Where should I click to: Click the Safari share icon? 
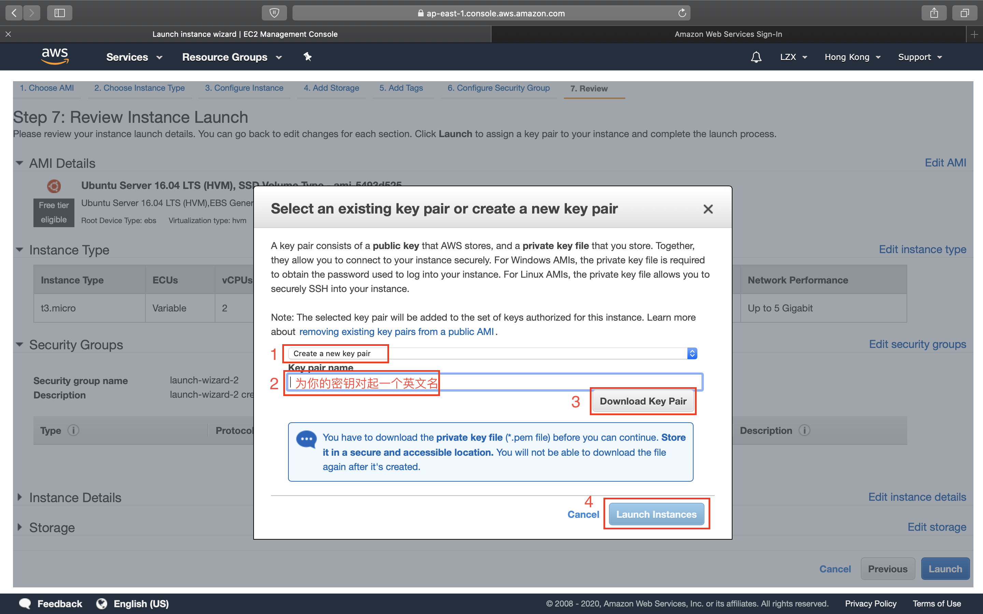click(x=934, y=13)
